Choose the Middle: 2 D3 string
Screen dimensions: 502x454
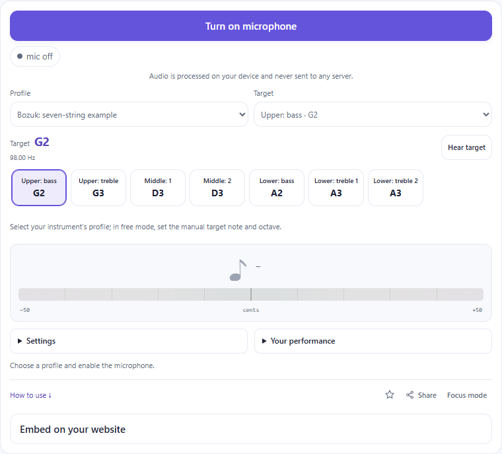(217, 188)
